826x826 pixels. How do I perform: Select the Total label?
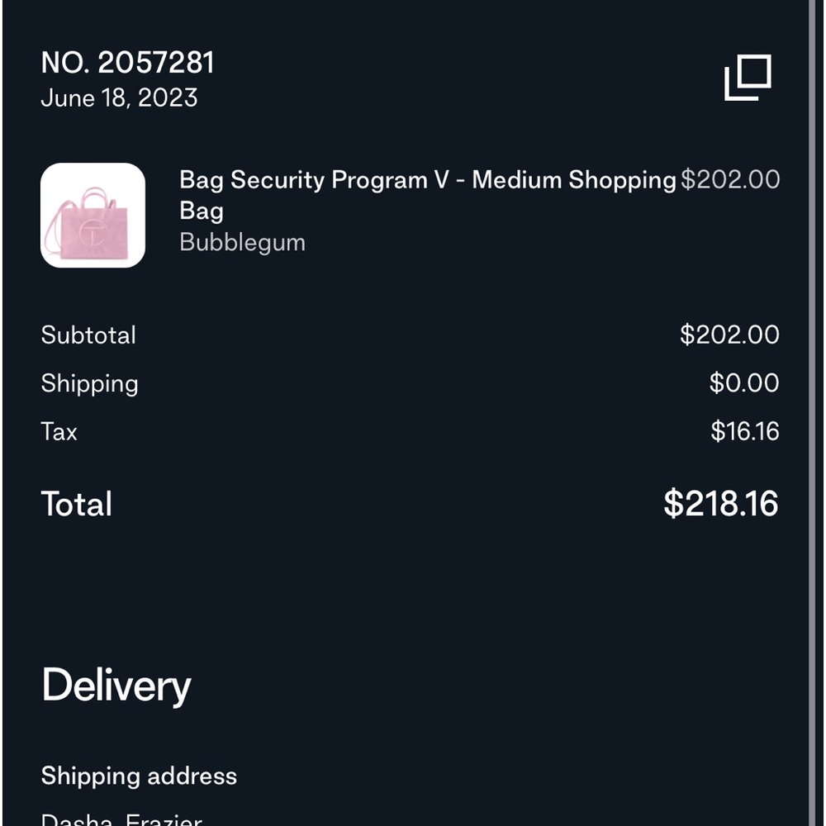tap(77, 504)
